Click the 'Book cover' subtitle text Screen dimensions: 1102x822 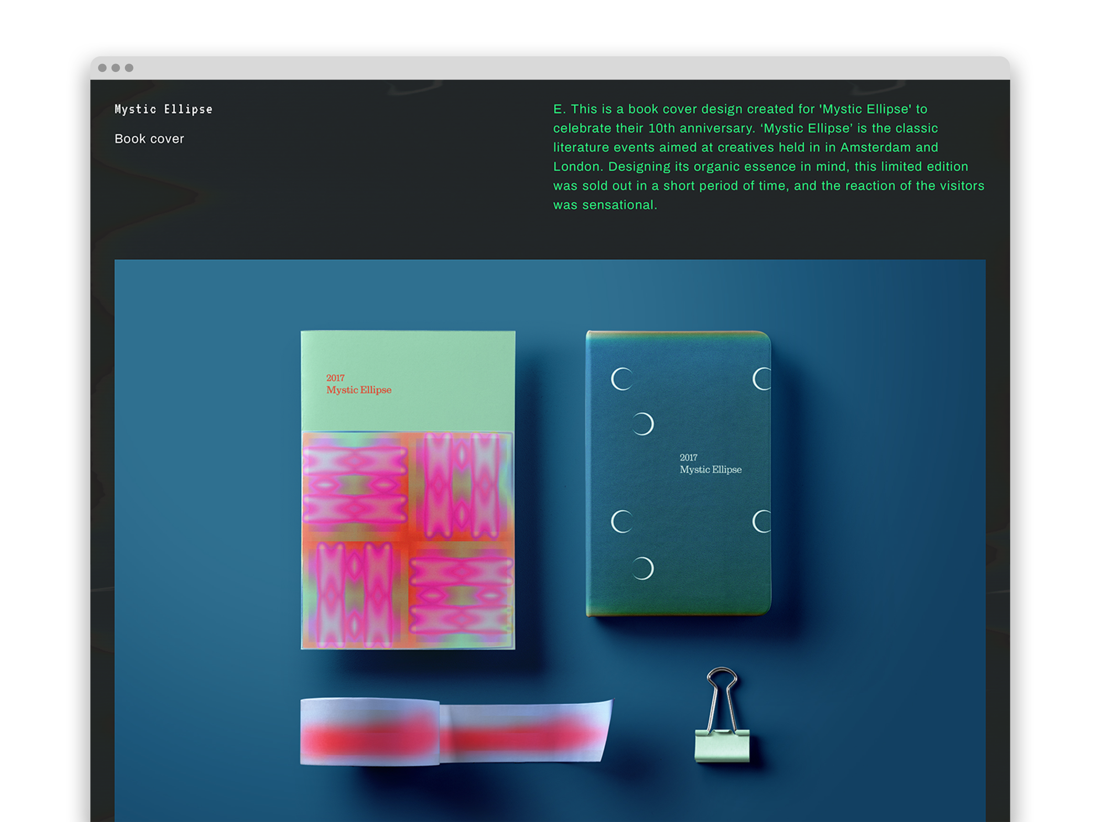[149, 139]
